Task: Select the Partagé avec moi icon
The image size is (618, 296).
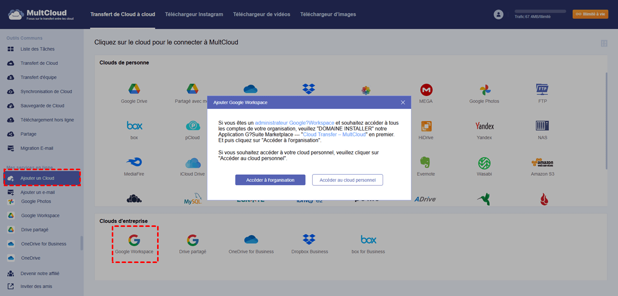Action: [193, 90]
